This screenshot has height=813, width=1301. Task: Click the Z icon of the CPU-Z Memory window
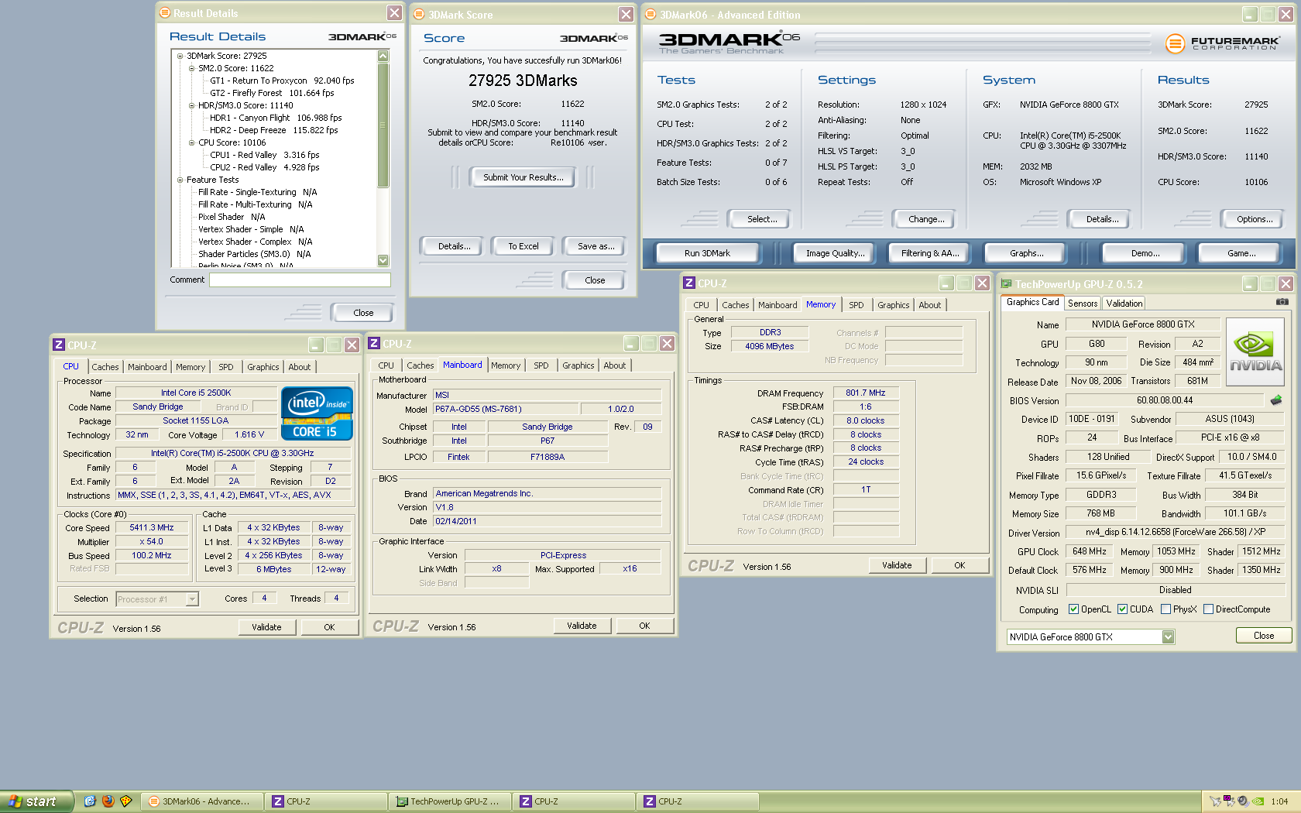click(689, 283)
